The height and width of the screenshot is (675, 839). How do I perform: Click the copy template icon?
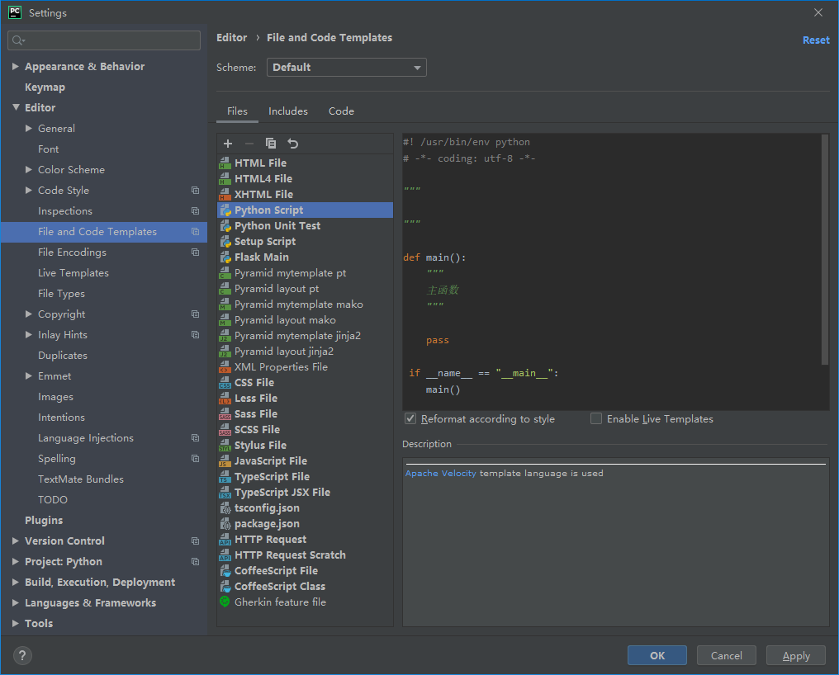(271, 144)
